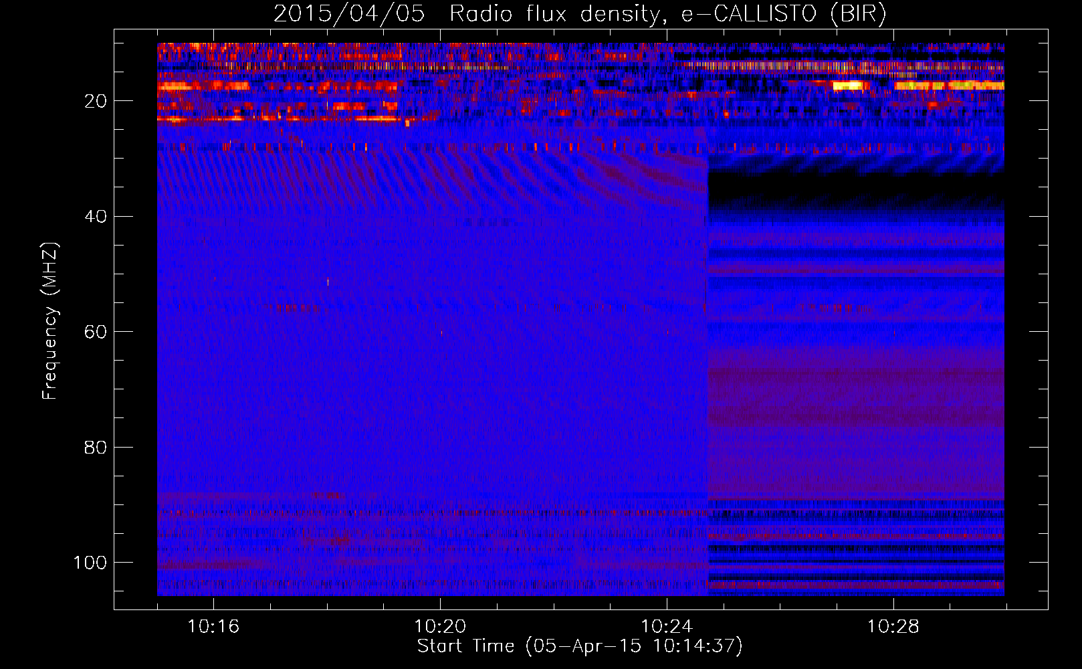Click the 'Start Time (05-Apr-15 10:14:37)' label
1082x669 pixels.
[580, 646]
